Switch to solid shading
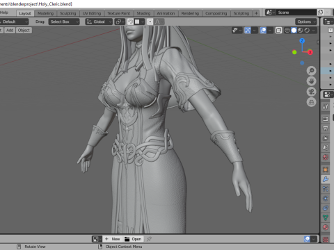The image size is (334, 250). (294, 31)
